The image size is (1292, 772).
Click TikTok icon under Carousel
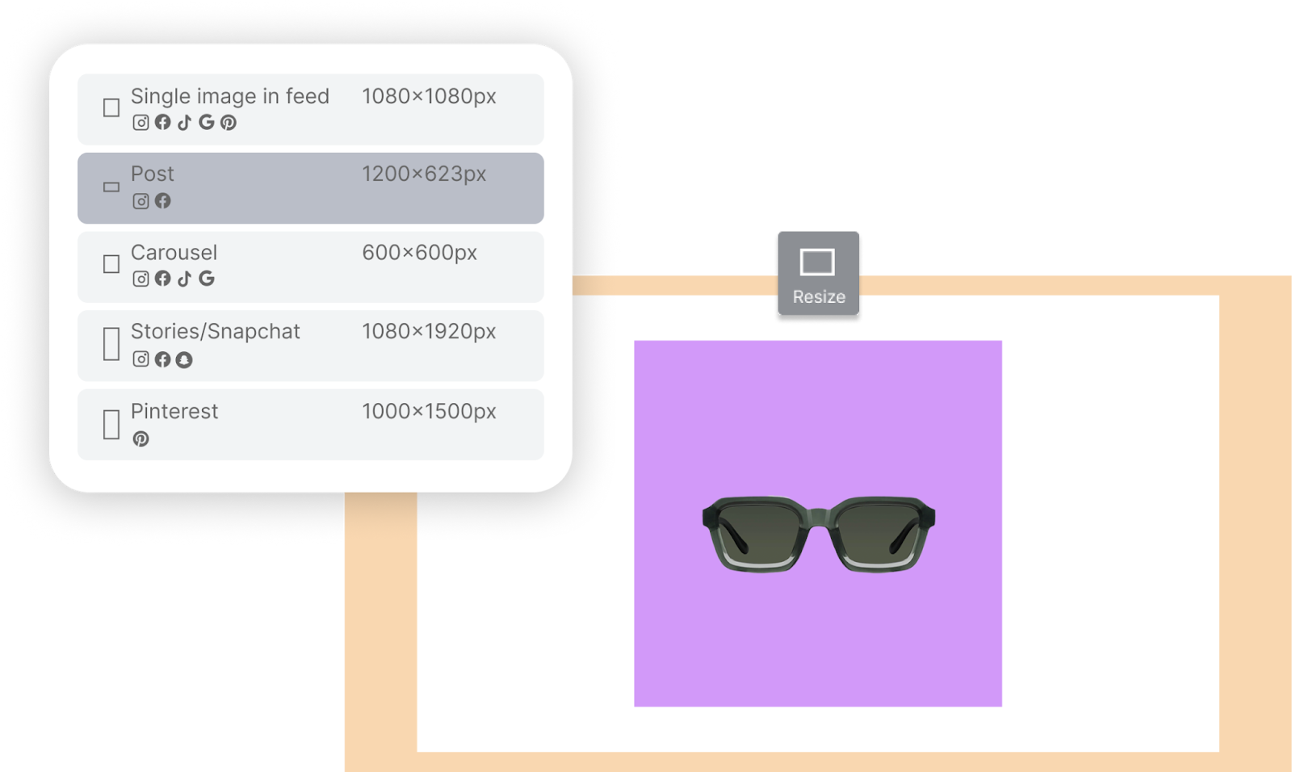185,279
